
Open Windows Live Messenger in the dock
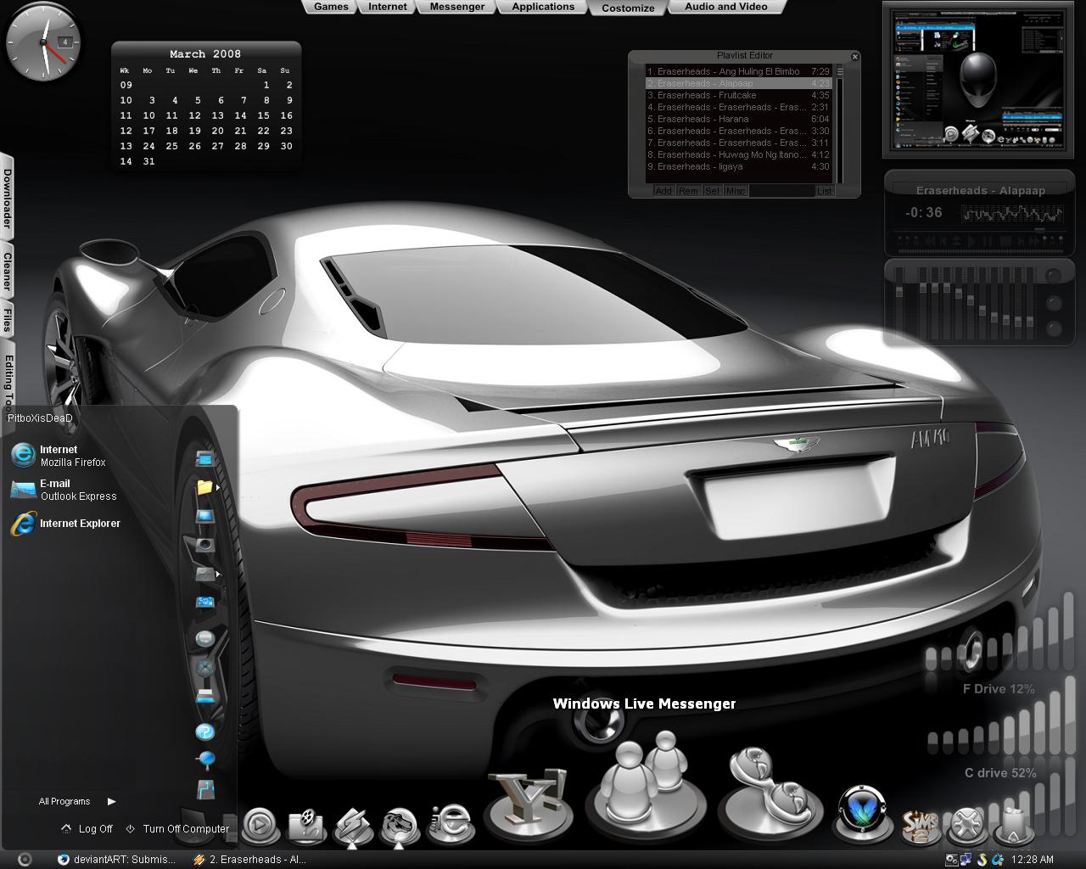645,788
